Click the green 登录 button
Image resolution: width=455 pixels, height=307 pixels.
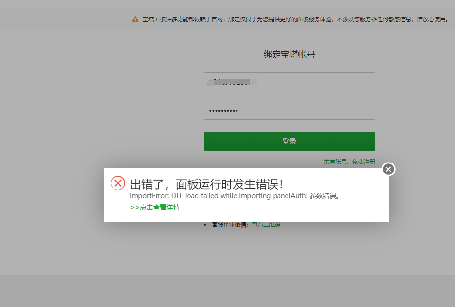[x=289, y=141]
